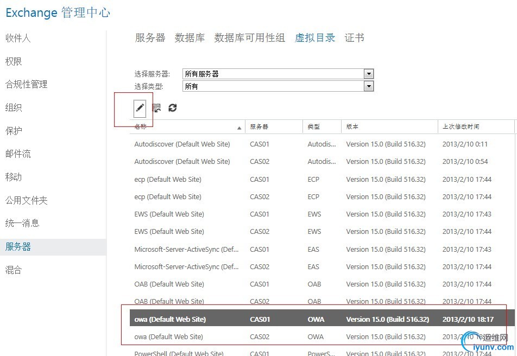This screenshot has width=517, height=356.
Task: Open the server selection dropdown arrow
Action: (x=369, y=74)
